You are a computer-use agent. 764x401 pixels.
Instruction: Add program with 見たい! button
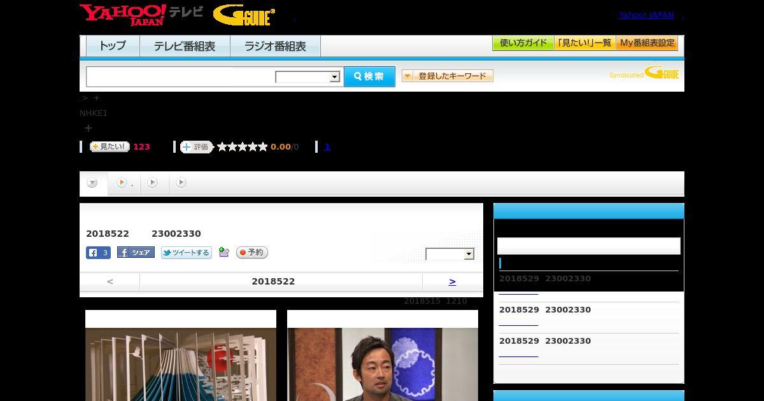110,146
